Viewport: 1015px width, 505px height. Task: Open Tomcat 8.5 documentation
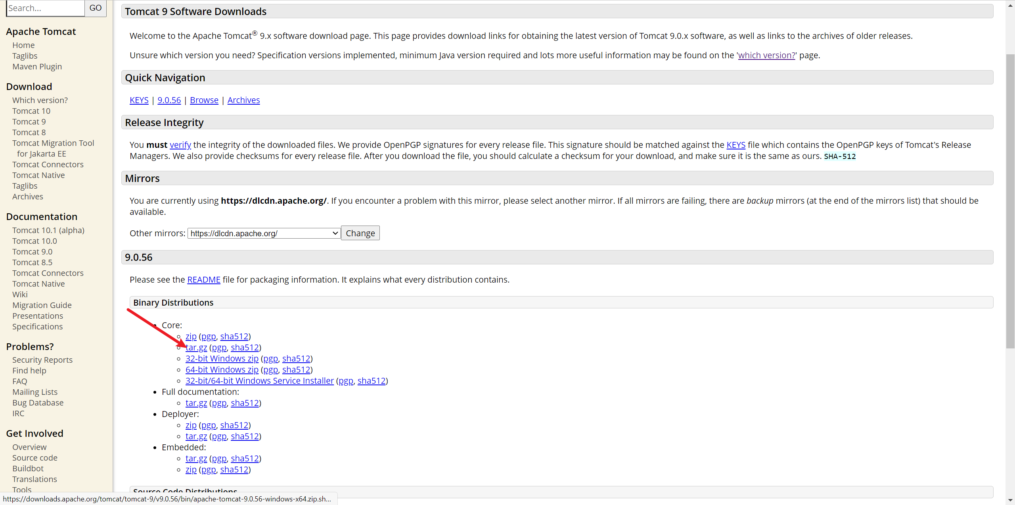pyautogui.click(x=32, y=262)
